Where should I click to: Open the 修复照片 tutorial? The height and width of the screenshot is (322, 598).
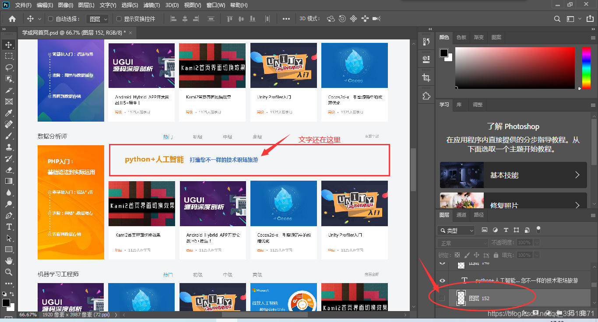(513, 200)
